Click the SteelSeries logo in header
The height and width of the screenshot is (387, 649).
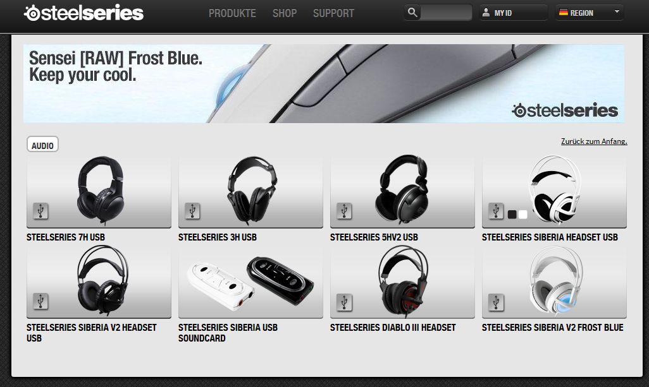pyautogui.click(x=84, y=13)
